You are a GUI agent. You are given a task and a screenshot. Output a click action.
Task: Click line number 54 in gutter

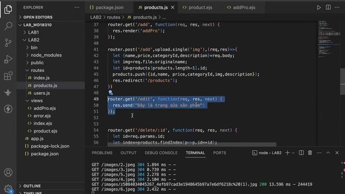pyautogui.click(x=96, y=130)
